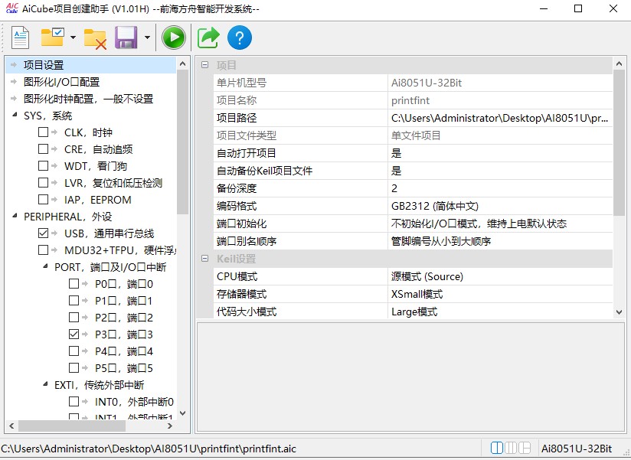Create a new project file
Screen dimensions: 631x460
[19, 36]
